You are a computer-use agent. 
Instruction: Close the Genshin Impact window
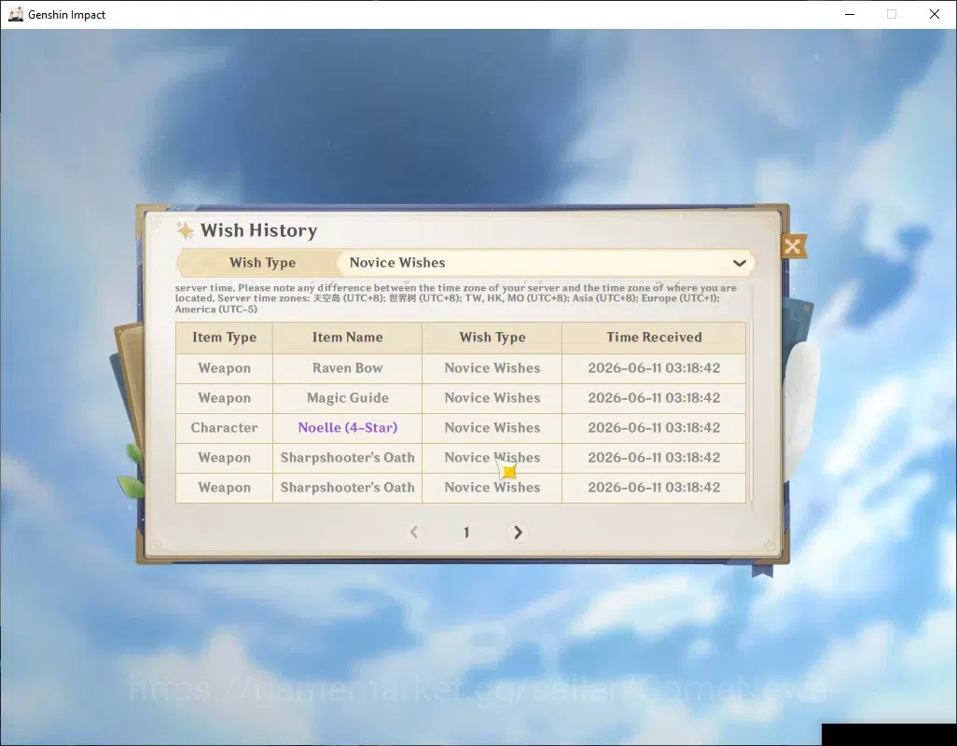click(x=935, y=14)
